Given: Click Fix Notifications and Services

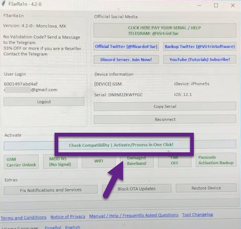Looking at the screenshot, I should coord(50,190).
